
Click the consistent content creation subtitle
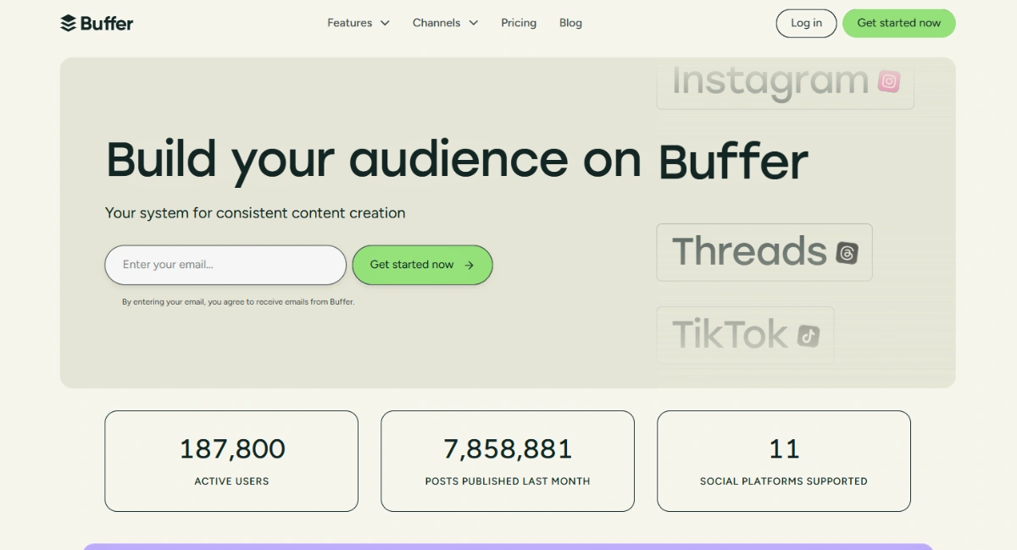(255, 213)
